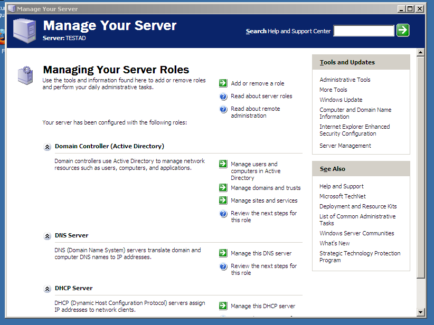Click the help icon beside Read about server roles
The width and height of the screenshot is (434, 325).
tap(223, 97)
